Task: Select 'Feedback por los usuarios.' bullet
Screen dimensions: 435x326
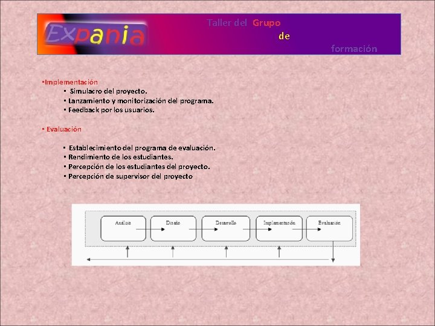Action: point(111,110)
